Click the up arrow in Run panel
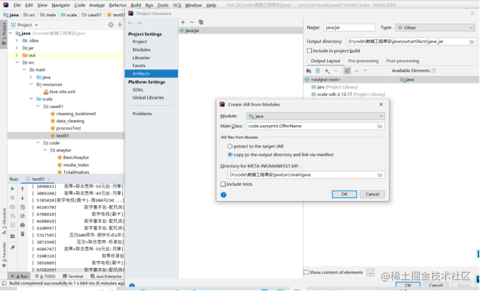Screen dimensions: 480x291 tap(22, 189)
